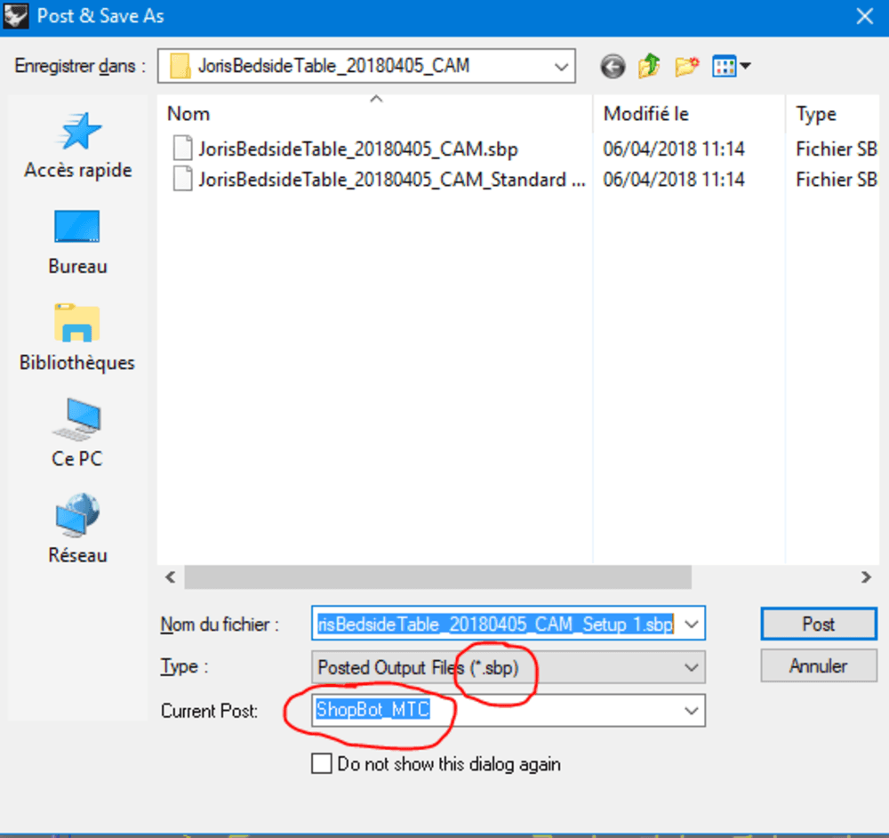
Task: Select Réseau in the sidebar
Action: click(x=77, y=525)
